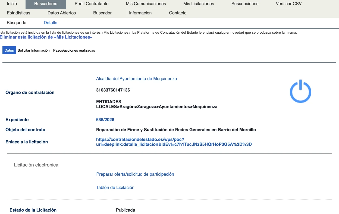Open Mis Licitaciones in the navigation bar

click(199, 4)
